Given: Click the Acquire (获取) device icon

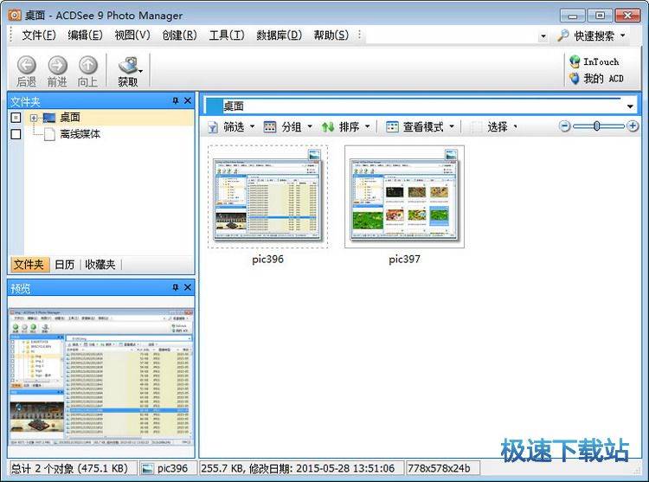Looking at the screenshot, I should click(x=127, y=65).
